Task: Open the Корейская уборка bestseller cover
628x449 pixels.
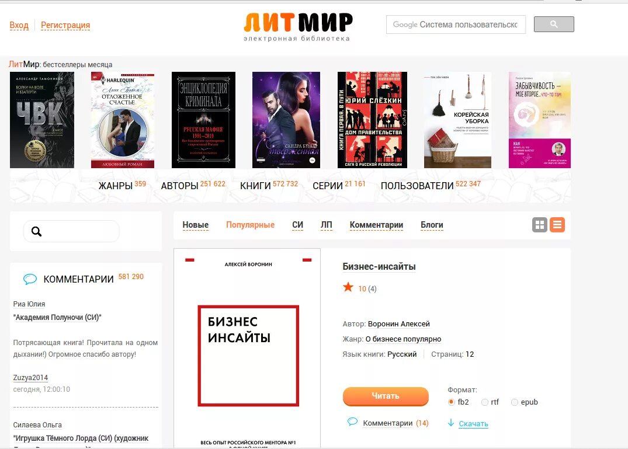Action: pyautogui.click(x=457, y=120)
